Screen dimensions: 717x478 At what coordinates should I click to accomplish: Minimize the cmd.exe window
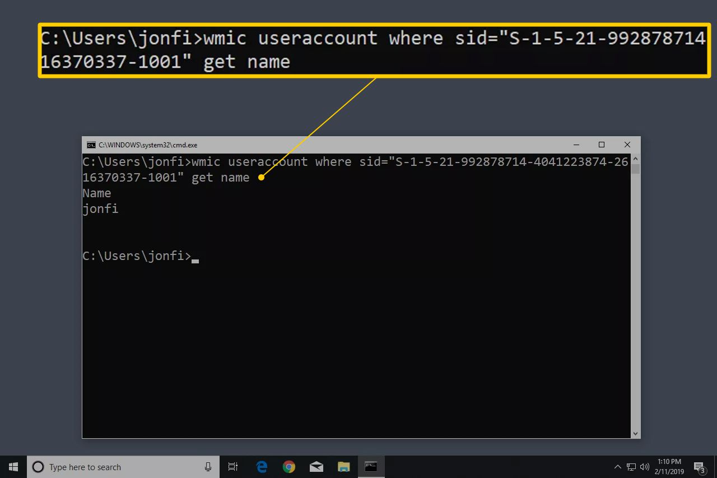click(576, 145)
